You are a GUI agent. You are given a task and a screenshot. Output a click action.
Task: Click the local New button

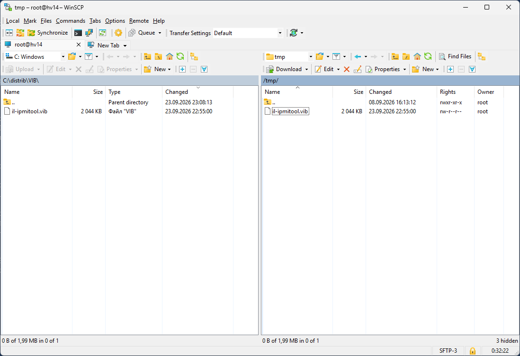coord(158,69)
